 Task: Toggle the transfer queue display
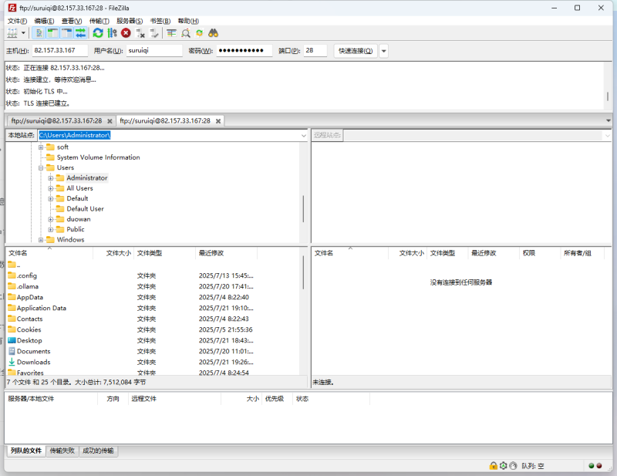click(80, 33)
